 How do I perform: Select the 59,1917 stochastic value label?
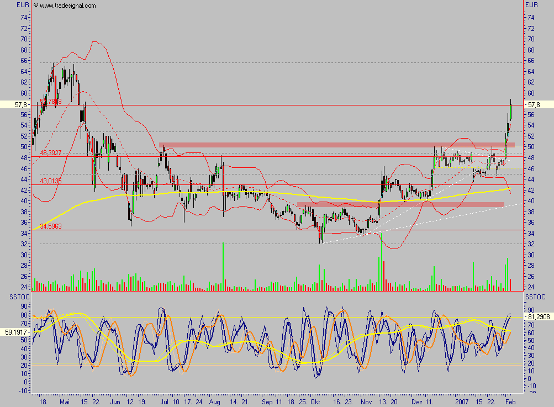coord(16,332)
